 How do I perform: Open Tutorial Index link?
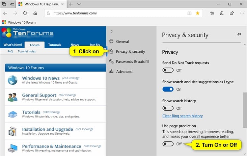point(27,51)
